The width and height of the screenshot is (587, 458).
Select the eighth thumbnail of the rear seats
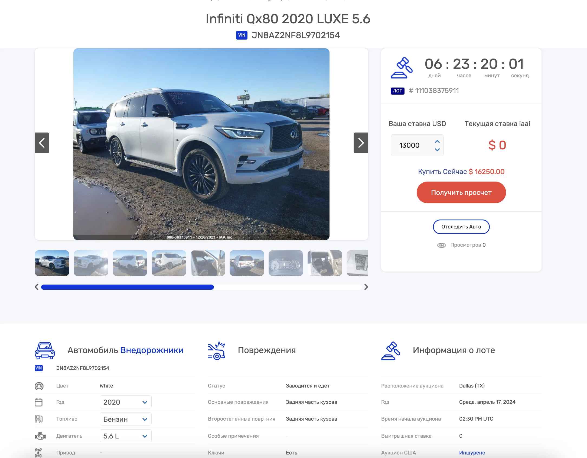coord(325,263)
